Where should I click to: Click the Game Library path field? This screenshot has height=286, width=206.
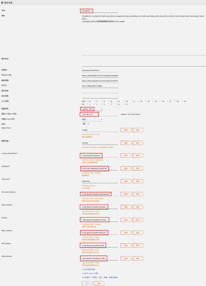click(x=100, y=207)
